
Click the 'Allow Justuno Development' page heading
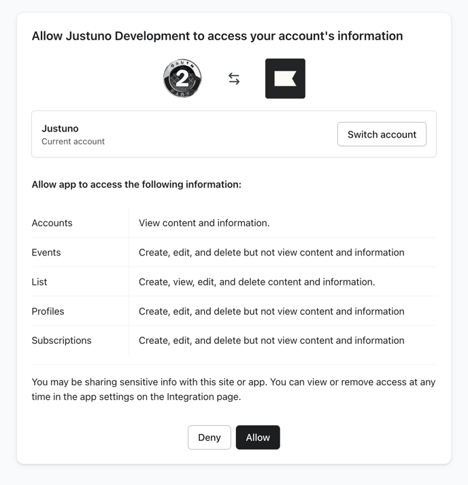coord(217,36)
